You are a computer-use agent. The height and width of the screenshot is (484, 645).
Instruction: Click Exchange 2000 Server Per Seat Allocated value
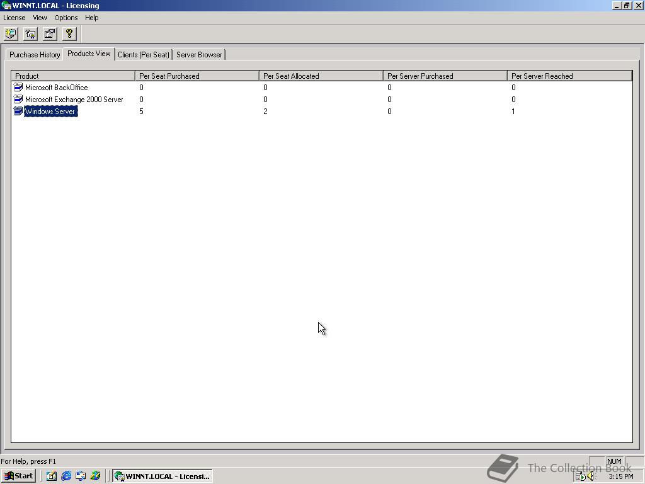[265, 100]
